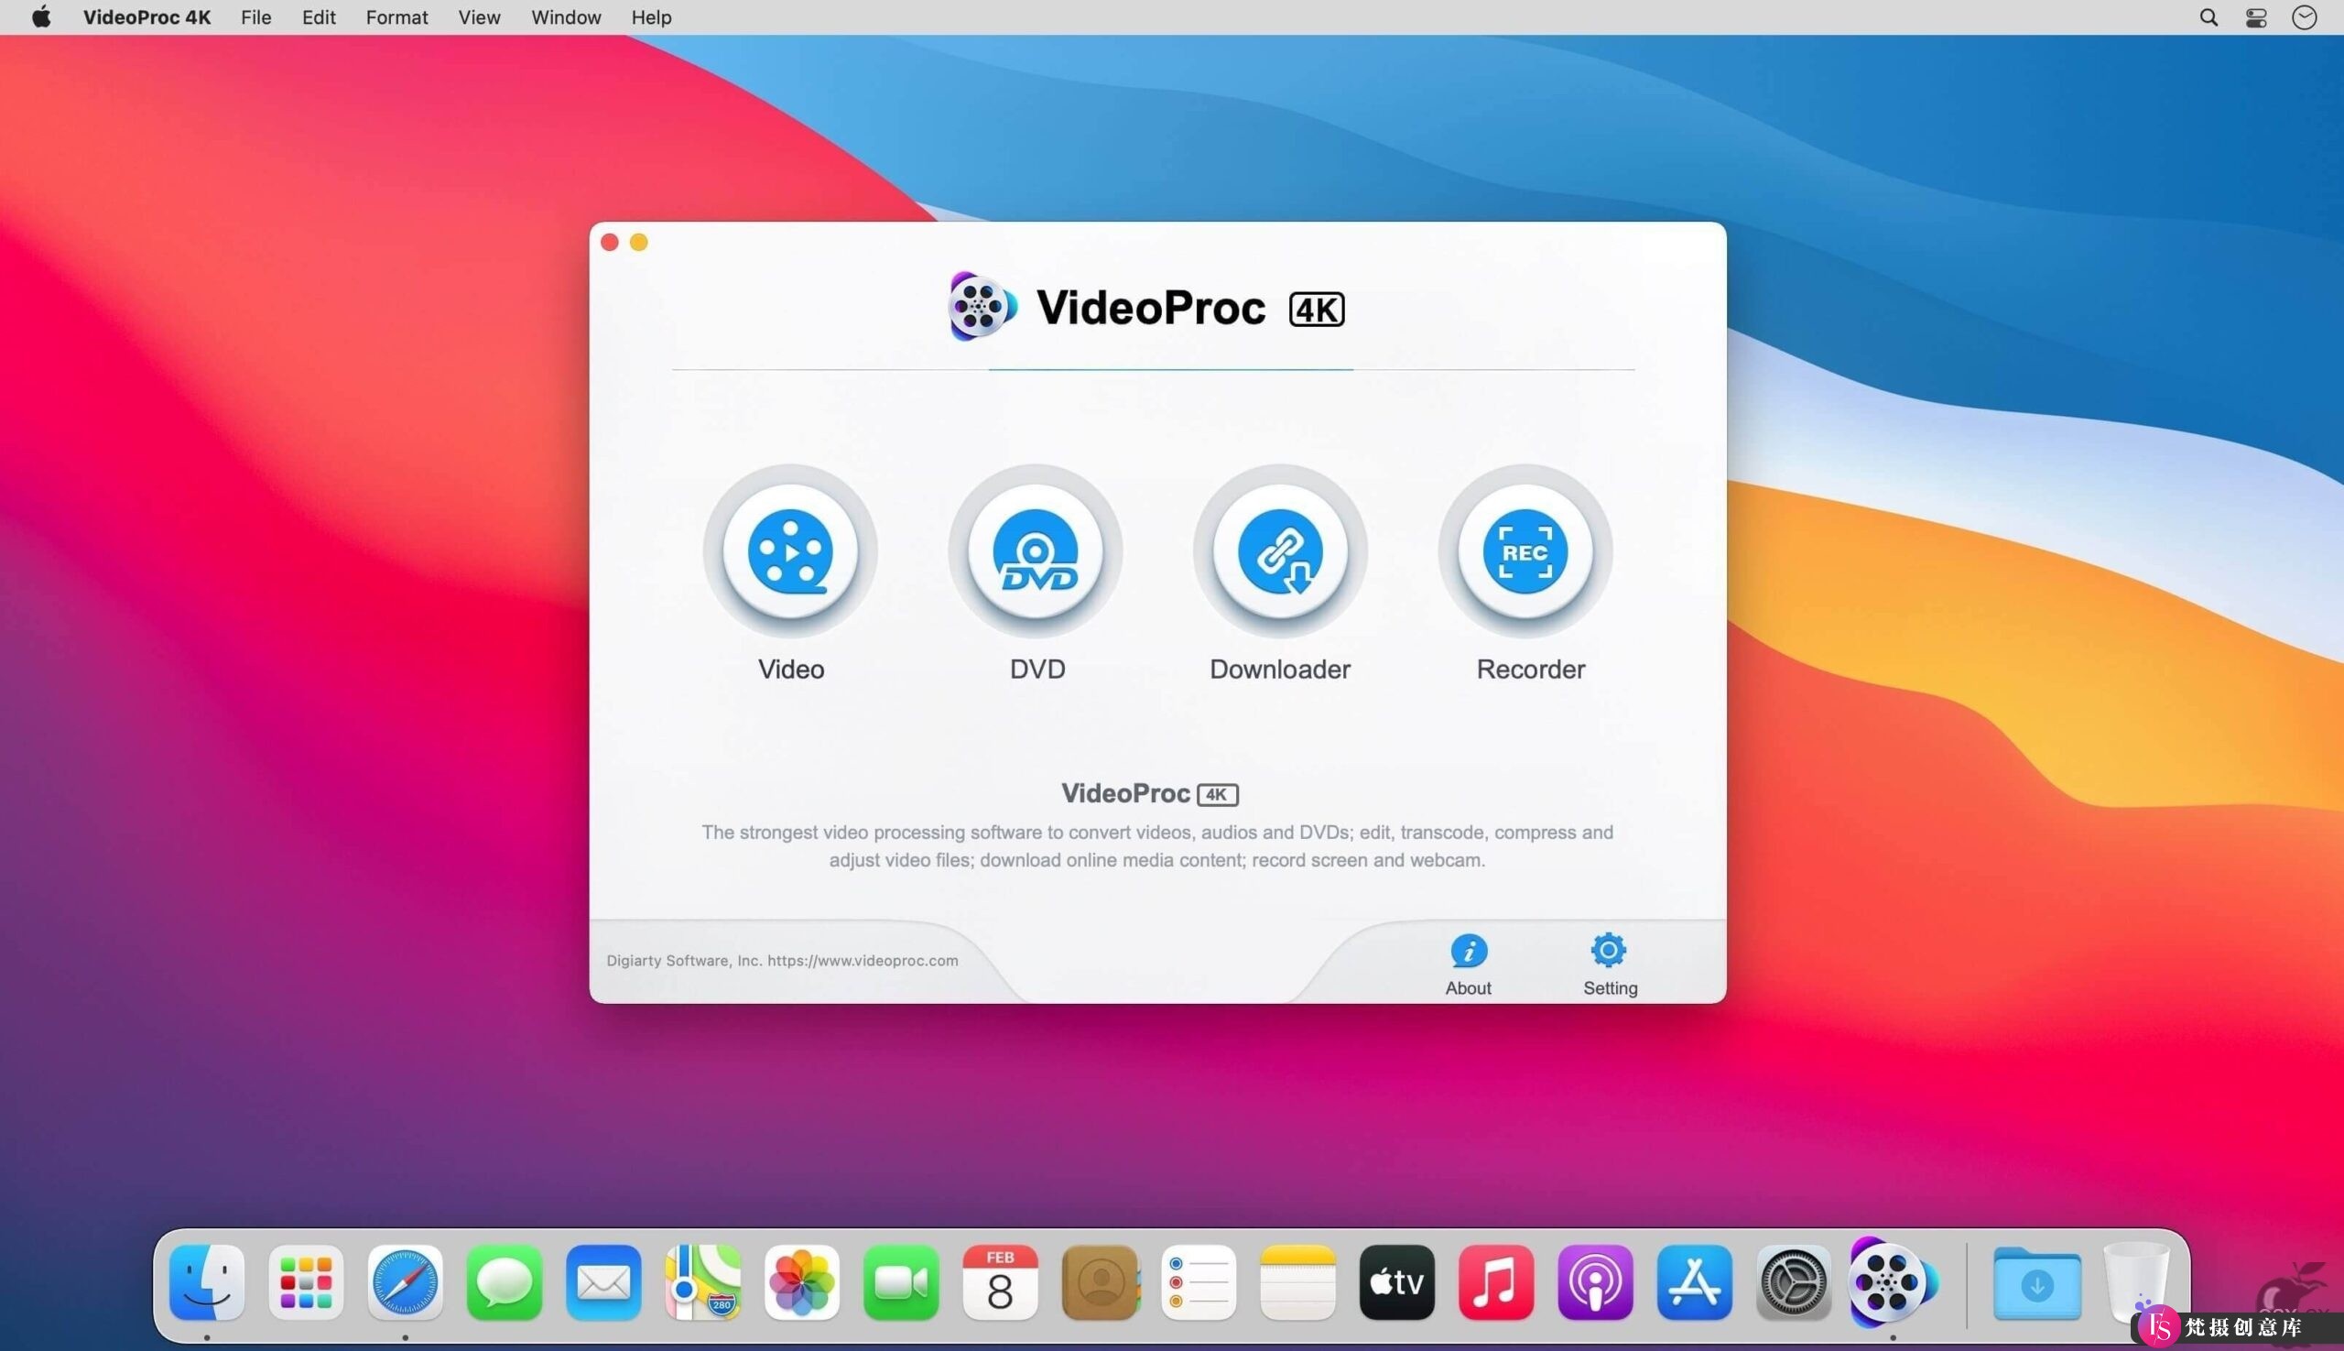Toggle macOS Spotlight search
The height and width of the screenshot is (1351, 2344).
click(x=2208, y=17)
